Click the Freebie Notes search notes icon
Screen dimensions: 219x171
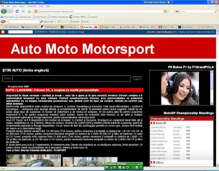[x=137, y=167]
